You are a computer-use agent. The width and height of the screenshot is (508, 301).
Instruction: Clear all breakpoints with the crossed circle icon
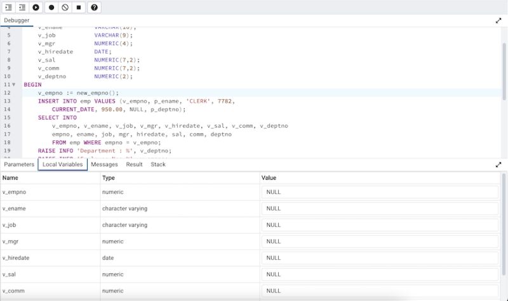pos(65,7)
